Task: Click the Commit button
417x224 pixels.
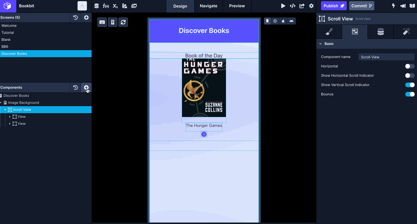Action: [361, 6]
